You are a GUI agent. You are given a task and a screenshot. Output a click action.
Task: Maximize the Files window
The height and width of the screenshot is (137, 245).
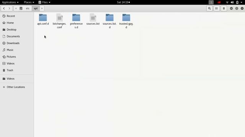tap(237, 8)
